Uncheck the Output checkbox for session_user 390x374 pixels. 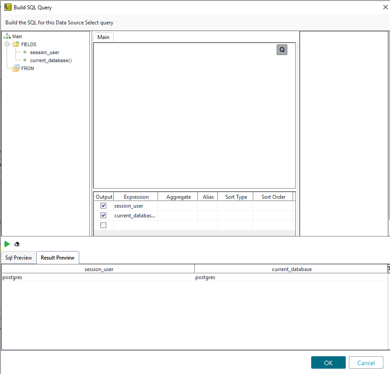[104, 206]
